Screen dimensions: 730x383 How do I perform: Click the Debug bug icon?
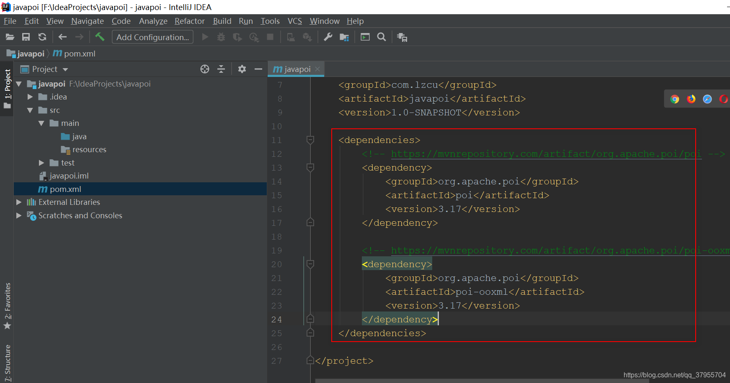221,37
